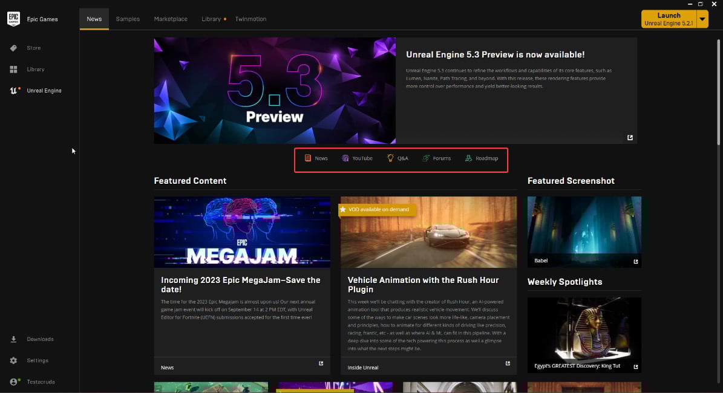The image size is (723, 393).
Task: Click the Roadmap icon
Action: coord(468,158)
